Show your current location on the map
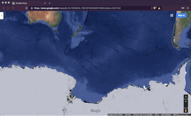 [x=186, y=97]
